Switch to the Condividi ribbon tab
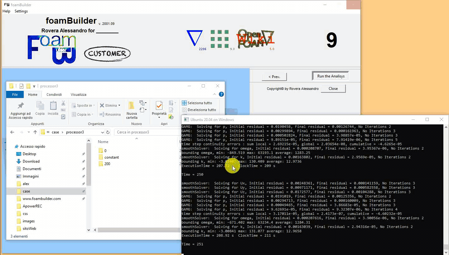 tap(54, 95)
